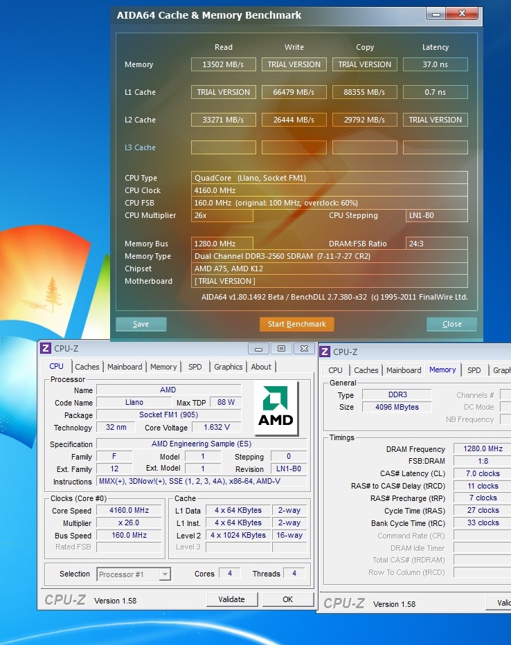Select CPU tab in left CPU-Z window
Viewport: 511px width, 645px height.
56,366
